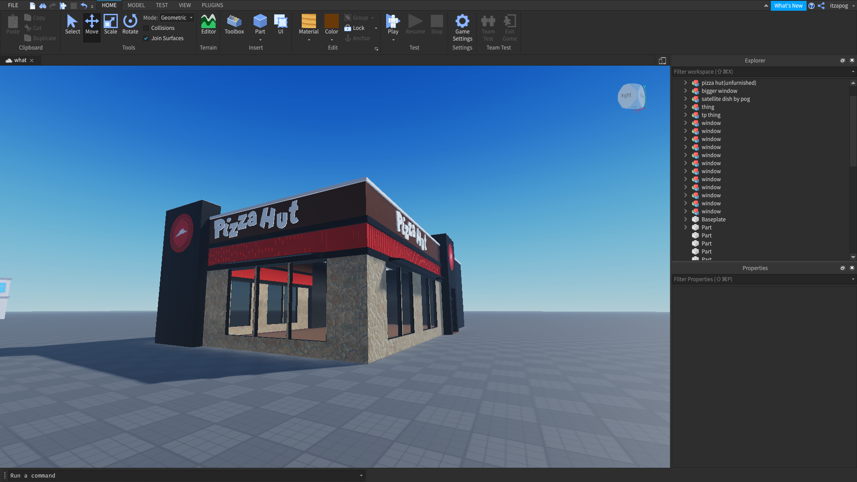Disable Join Surfaces checkbox

coord(146,38)
